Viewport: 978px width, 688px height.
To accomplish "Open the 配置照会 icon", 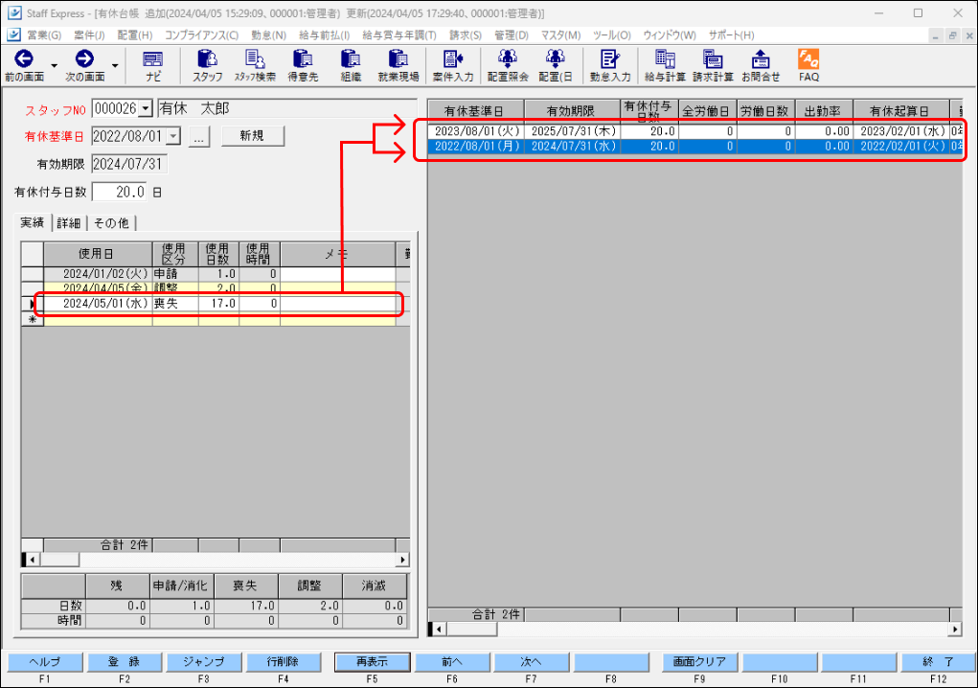I will pyautogui.click(x=508, y=59).
